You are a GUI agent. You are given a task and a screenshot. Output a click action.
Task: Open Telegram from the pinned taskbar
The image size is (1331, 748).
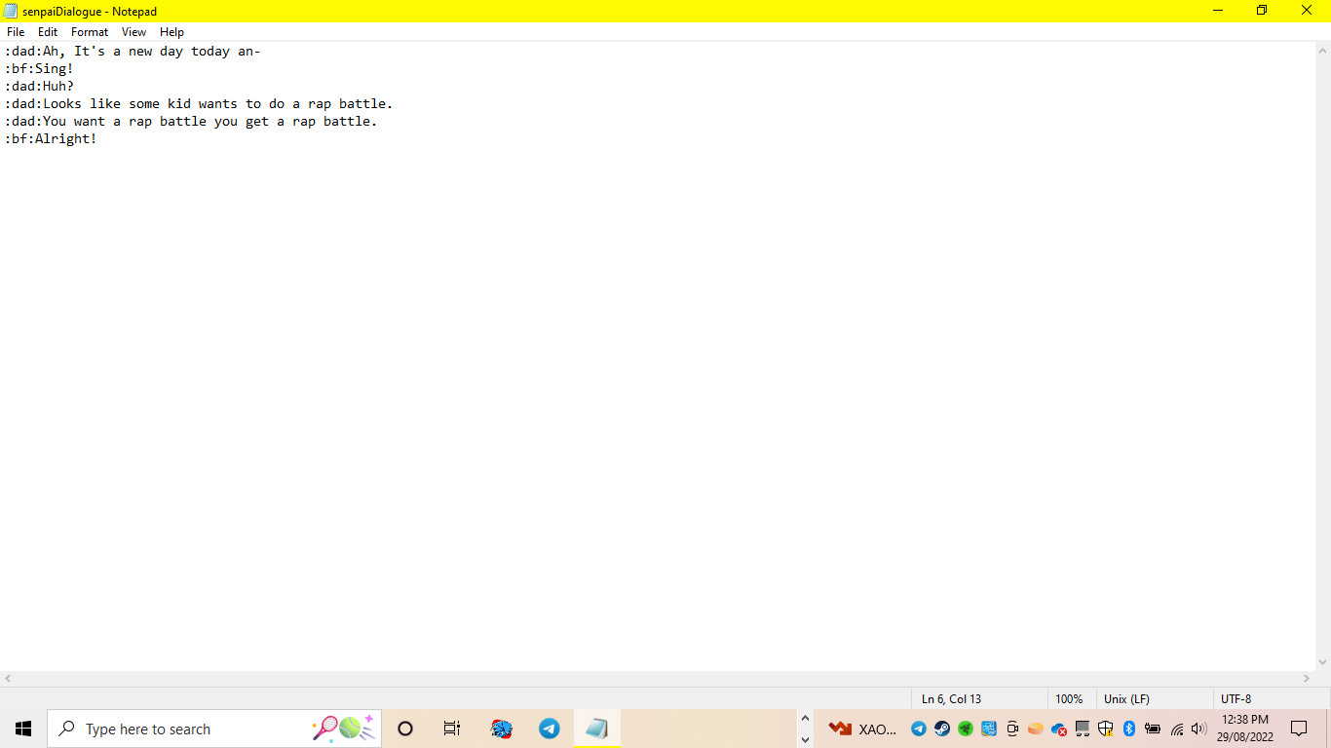[x=550, y=729]
